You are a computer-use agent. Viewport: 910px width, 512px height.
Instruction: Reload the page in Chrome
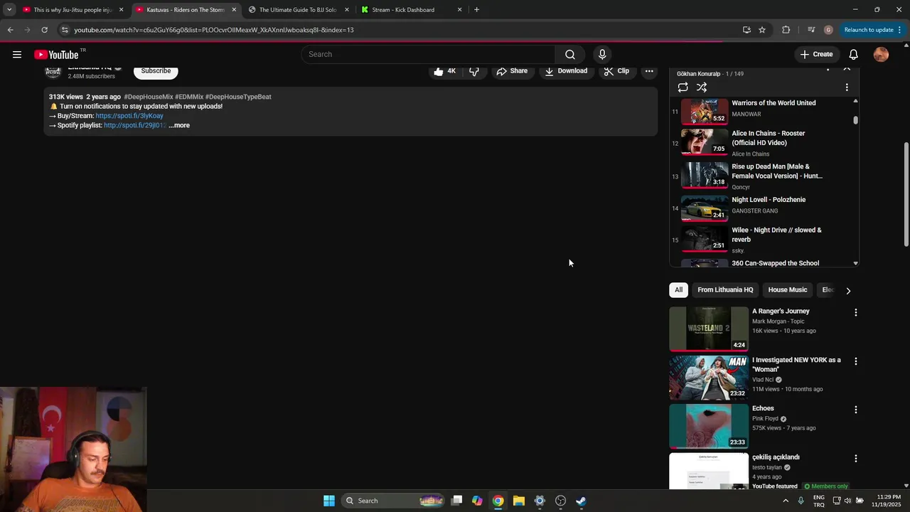click(x=44, y=30)
